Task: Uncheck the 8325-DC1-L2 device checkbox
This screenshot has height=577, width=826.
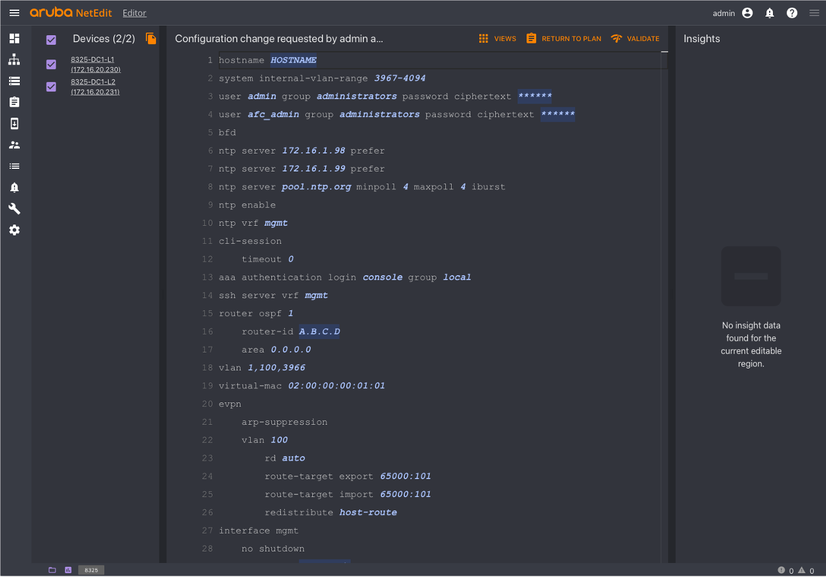Action: pos(51,86)
